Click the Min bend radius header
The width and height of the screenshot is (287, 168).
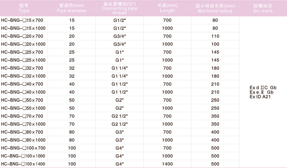[x=215, y=8]
